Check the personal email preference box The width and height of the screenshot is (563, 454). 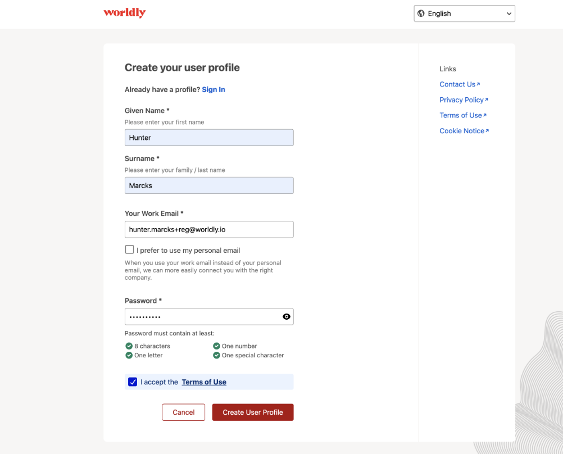point(129,249)
